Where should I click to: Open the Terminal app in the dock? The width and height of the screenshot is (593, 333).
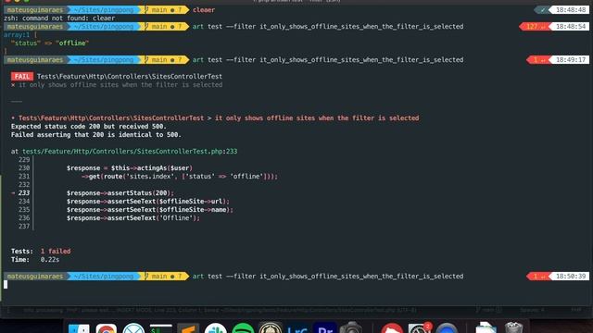coord(160,328)
